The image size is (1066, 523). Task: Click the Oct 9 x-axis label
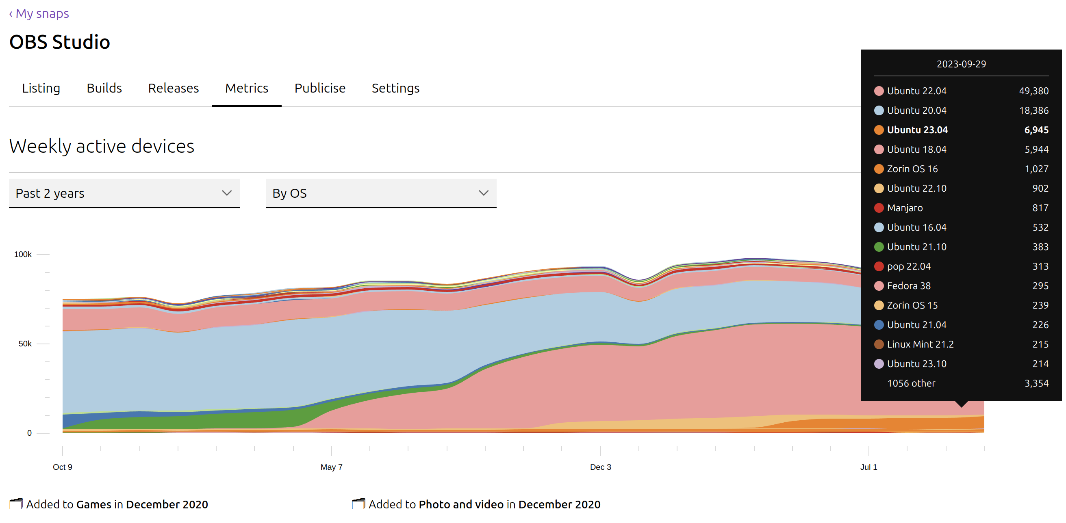tap(63, 467)
